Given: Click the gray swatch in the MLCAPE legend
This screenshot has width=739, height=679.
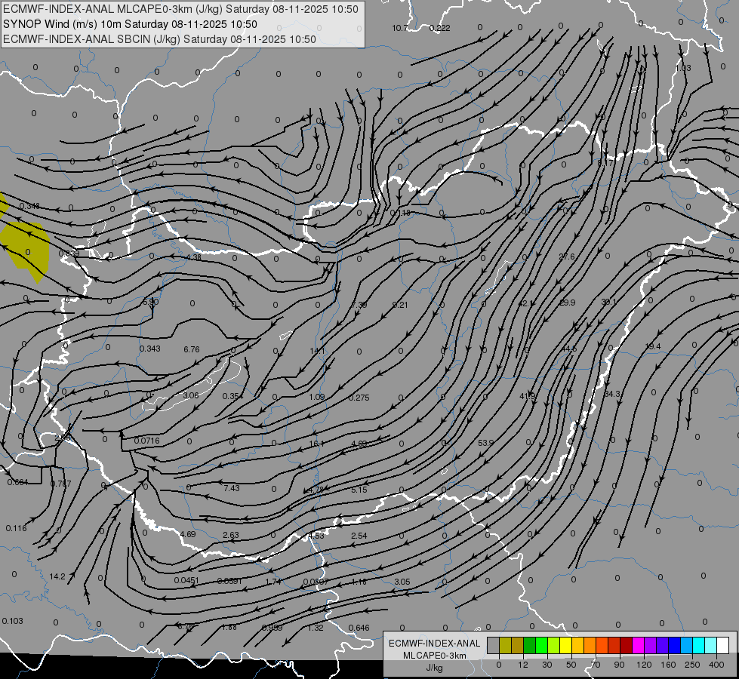Looking at the screenshot, I should click(x=494, y=645).
